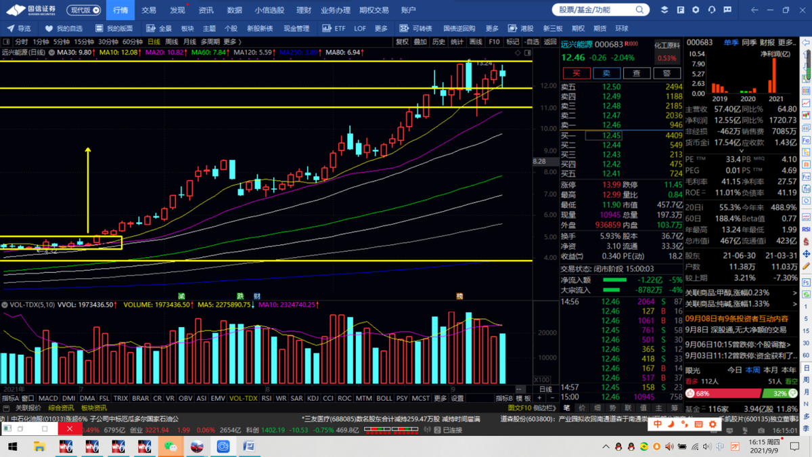Open the 可转债 toolbar icon
The width and height of the screenshot is (812, 457).
[405, 28]
